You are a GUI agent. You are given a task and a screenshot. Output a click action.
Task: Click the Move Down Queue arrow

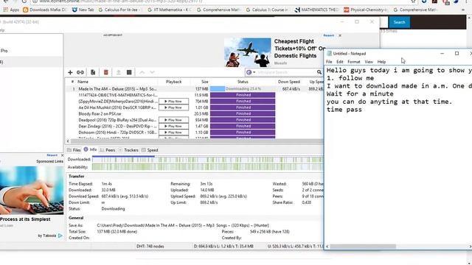click(x=153, y=72)
